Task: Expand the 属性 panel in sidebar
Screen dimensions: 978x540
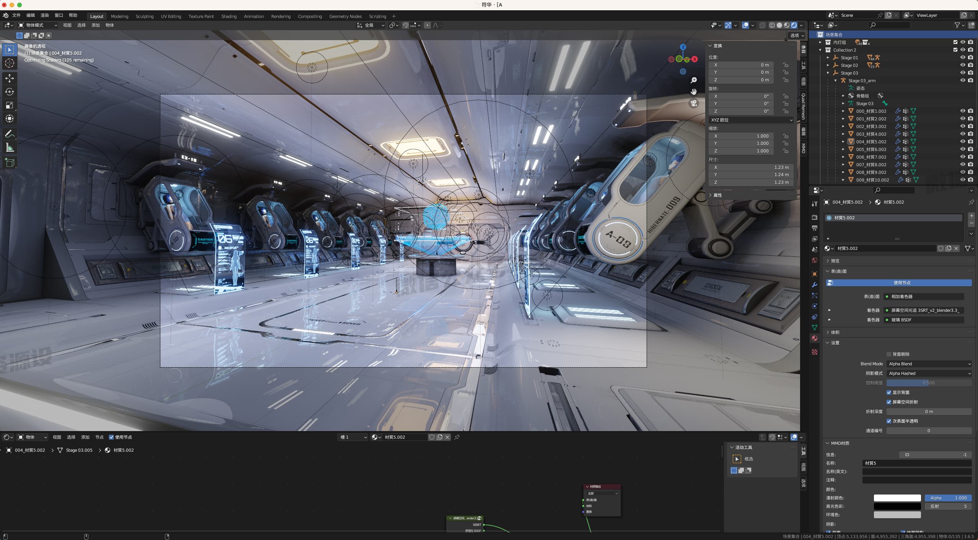Action: [717, 195]
